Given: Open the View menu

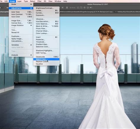Looking at the screenshot, I should (x=50, y=1).
